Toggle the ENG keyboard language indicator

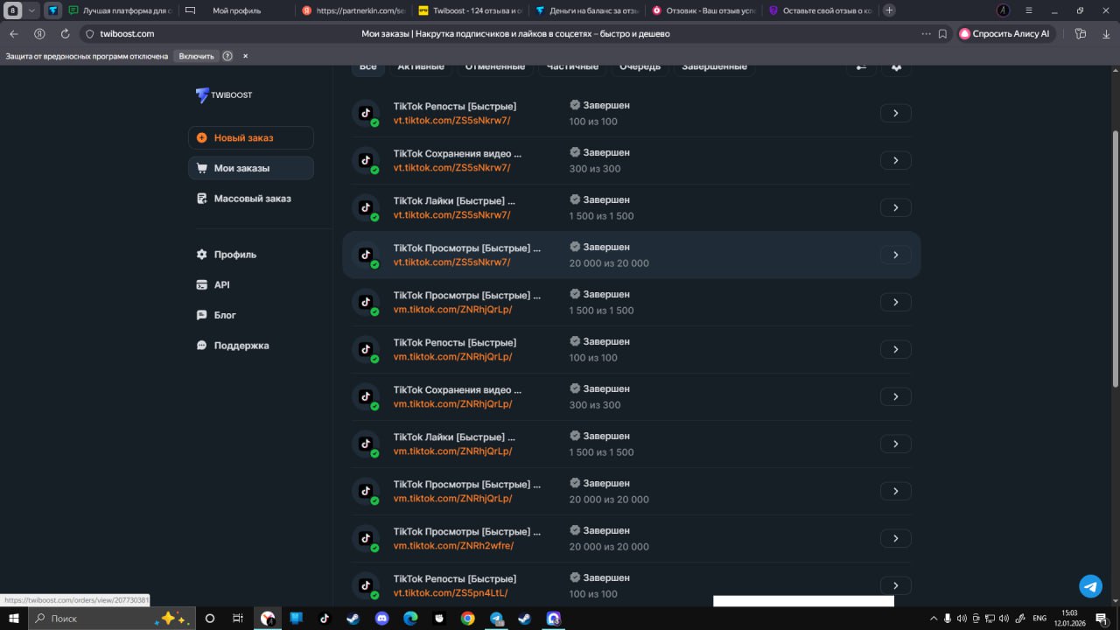pos(1039,619)
